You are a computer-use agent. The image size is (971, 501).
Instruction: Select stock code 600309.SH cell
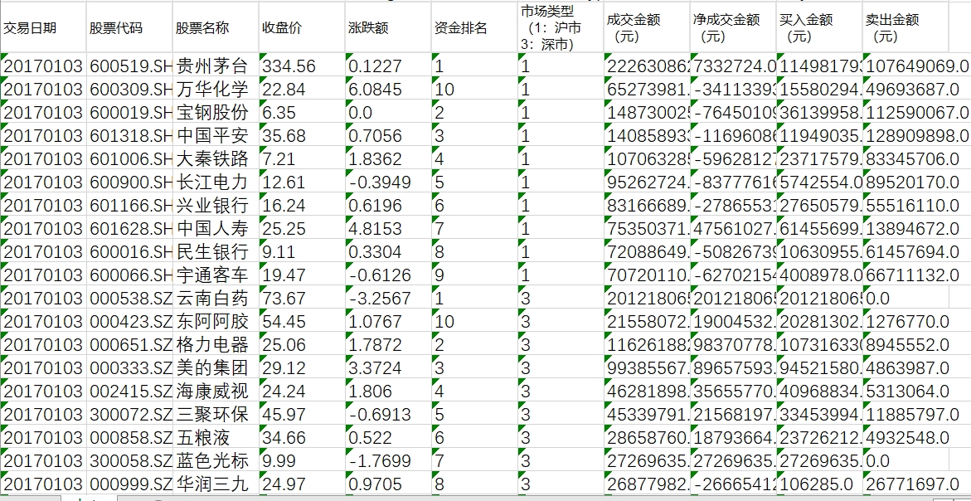(129, 89)
